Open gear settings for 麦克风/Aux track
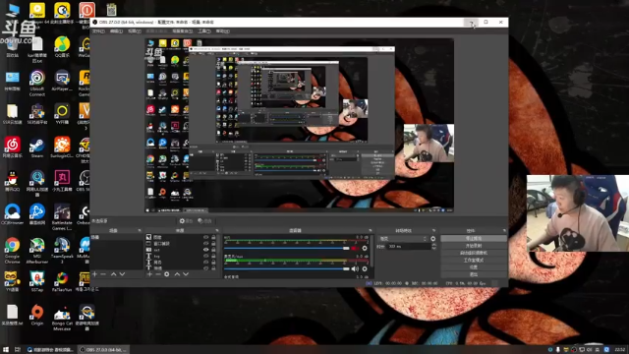 pyautogui.click(x=365, y=268)
